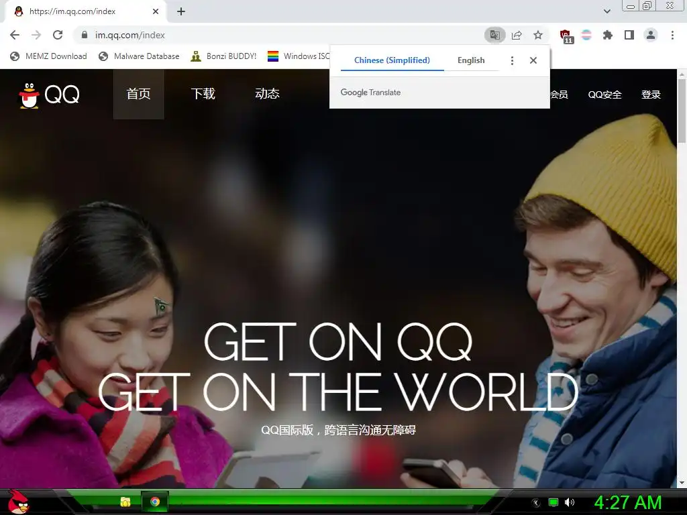The height and width of the screenshot is (515, 687).
Task: Close the im.qq.com tab
Action: [156, 12]
